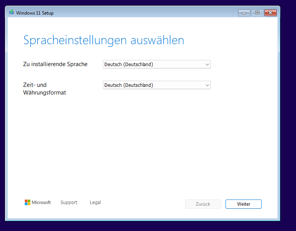Viewport: 296px width, 231px height.
Task: Open the Legal link
Action: tap(95, 203)
